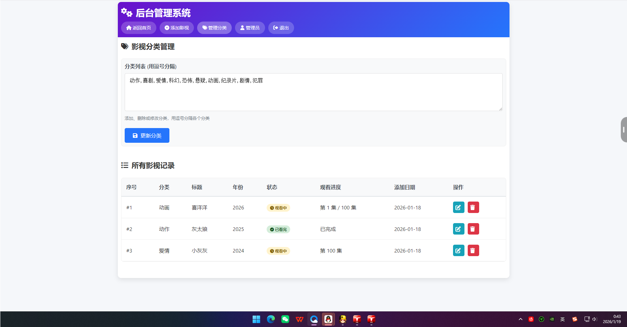This screenshot has width=627, height=327.
Task: Click inside the category list textarea
Action: click(313, 92)
